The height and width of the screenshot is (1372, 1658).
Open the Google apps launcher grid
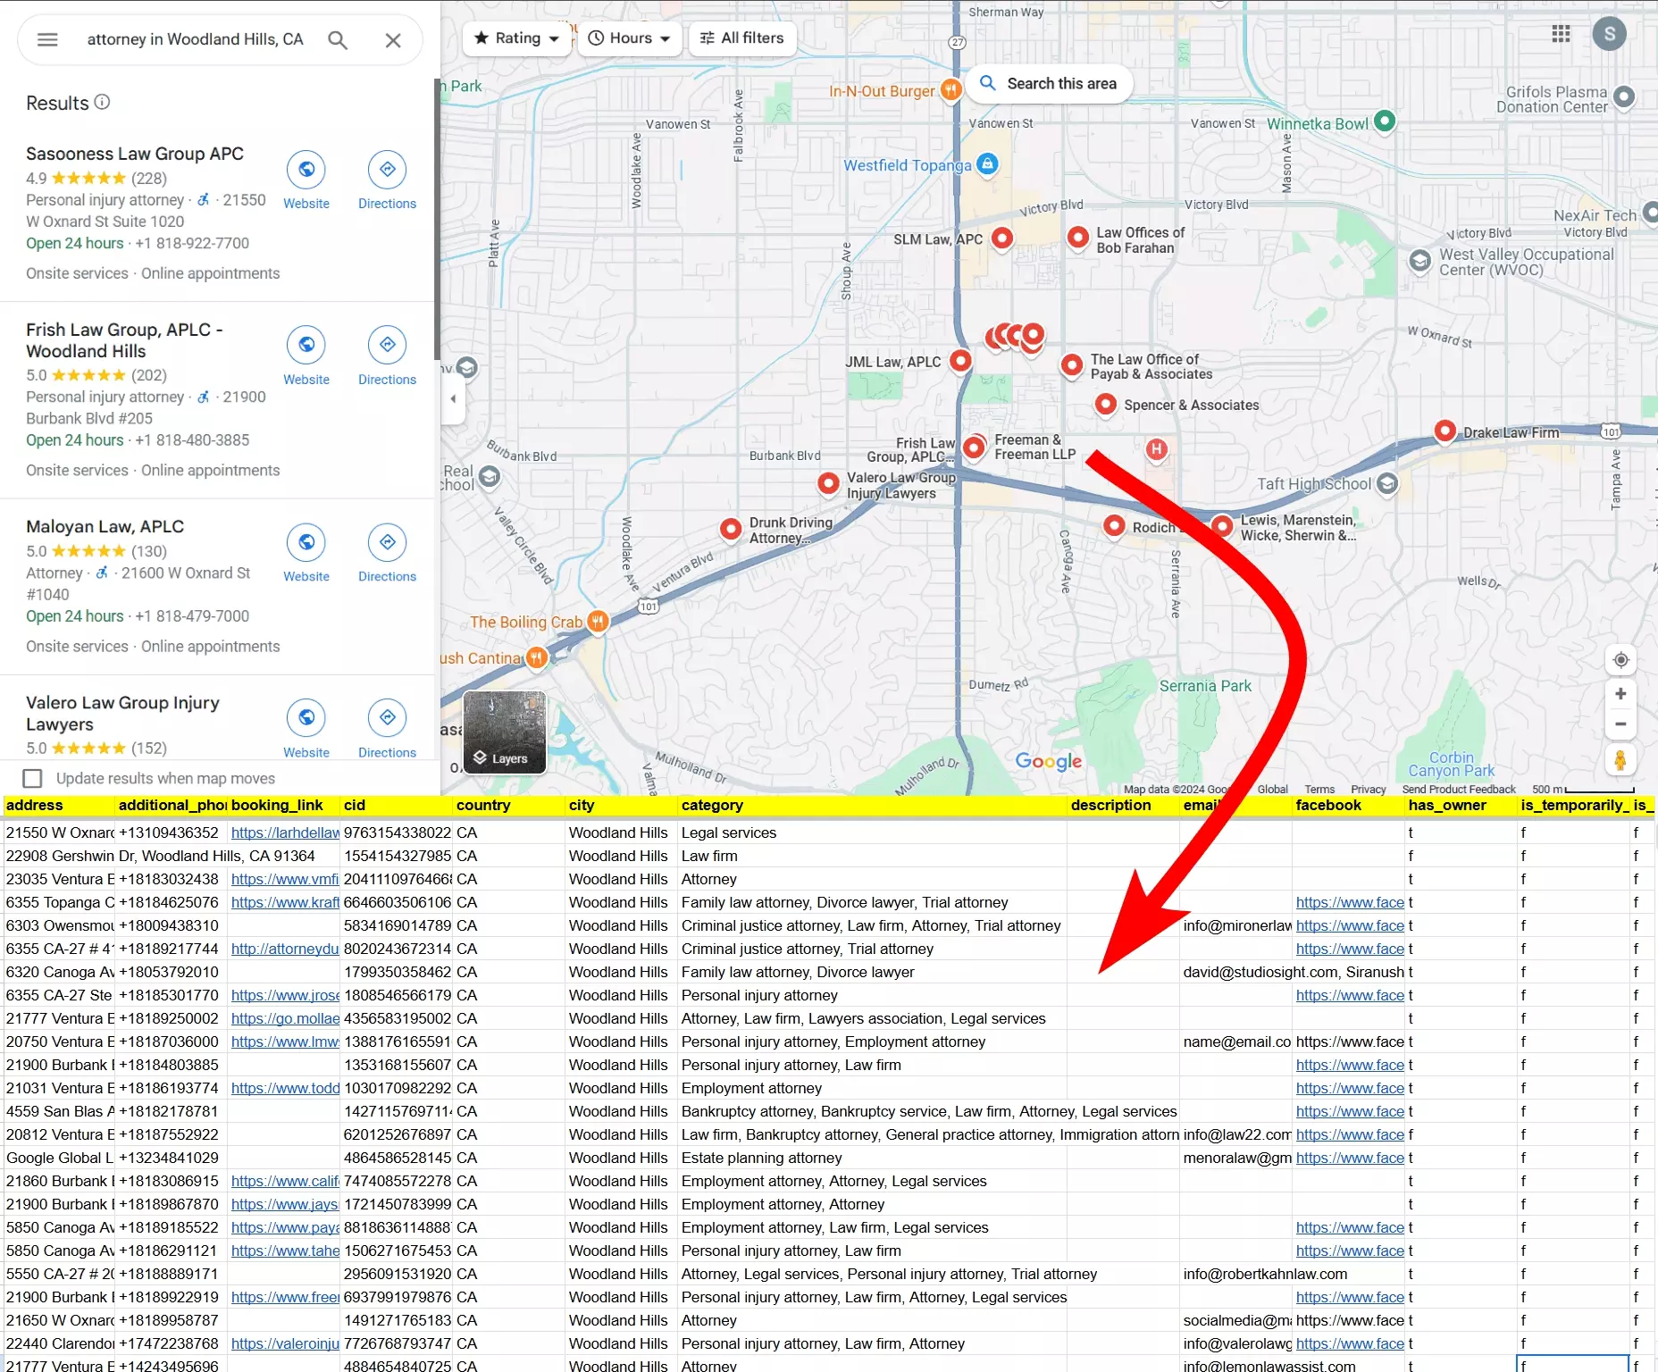[x=1561, y=34]
